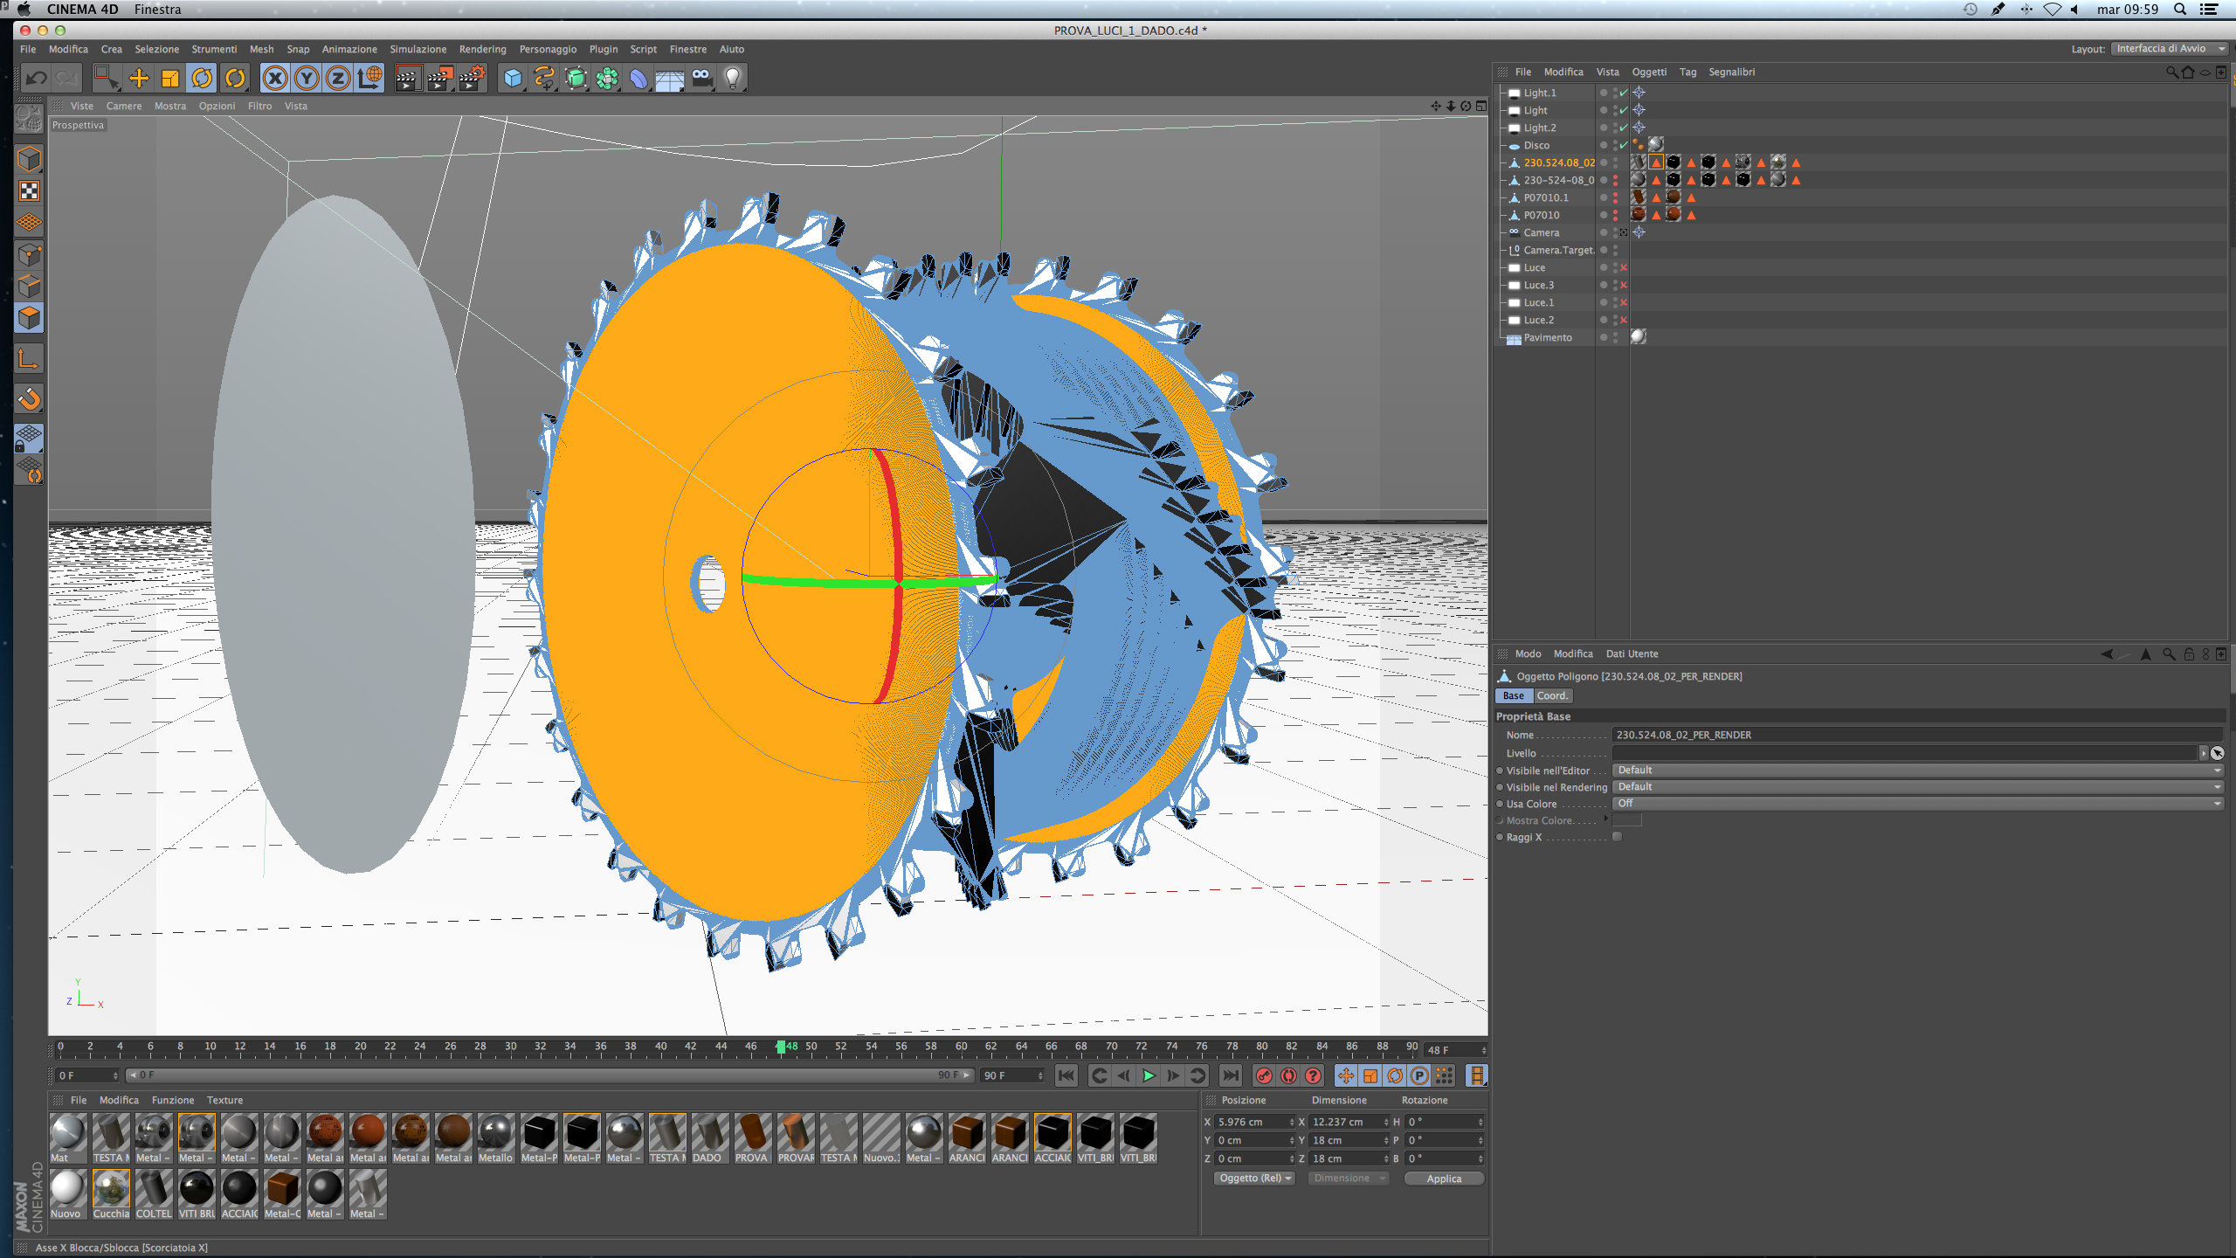Click the camera object toolbar icon
Image resolution: width=2236 pixels, height=1258 pixels.
point(701,79)
